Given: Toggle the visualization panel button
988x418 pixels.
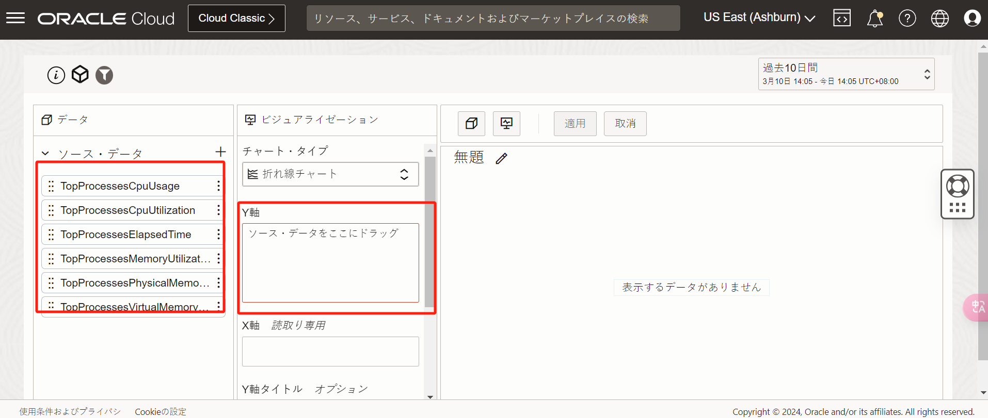Looking at the screenshot, I should tap(506, 124).
